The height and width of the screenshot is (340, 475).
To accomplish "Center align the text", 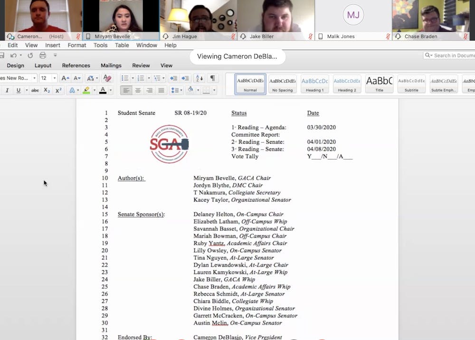I will click(x=138, y=91).
